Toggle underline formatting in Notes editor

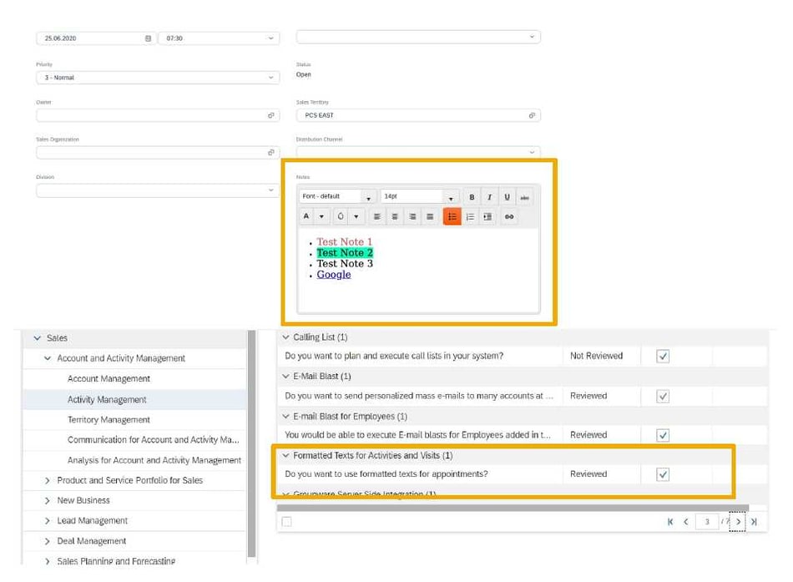[507, 197]
